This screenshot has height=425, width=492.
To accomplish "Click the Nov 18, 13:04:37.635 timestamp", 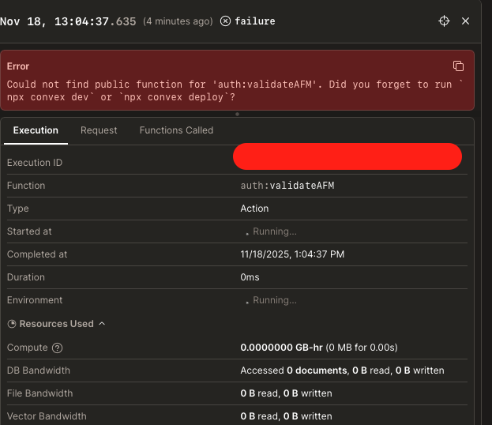I will (68, 21).
